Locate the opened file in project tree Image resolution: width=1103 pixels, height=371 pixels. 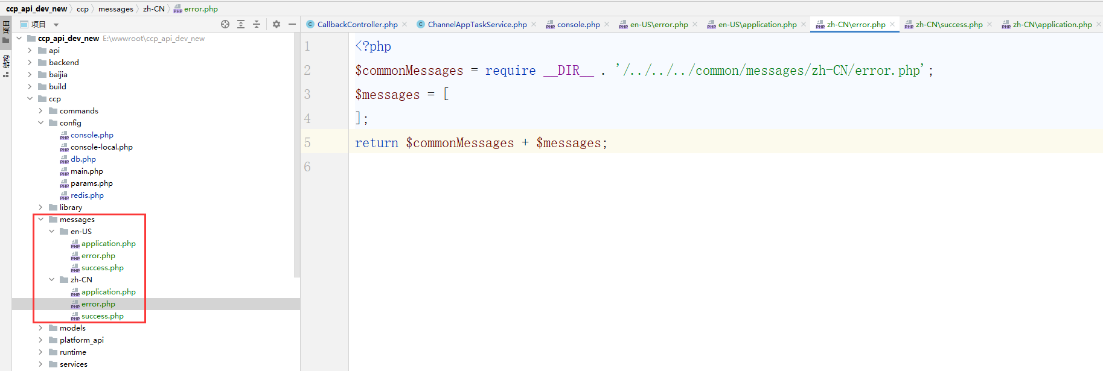tap(225, 24)
